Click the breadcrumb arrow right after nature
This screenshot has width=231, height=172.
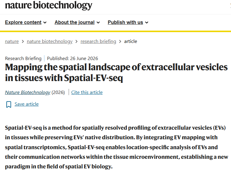(23, 41)
